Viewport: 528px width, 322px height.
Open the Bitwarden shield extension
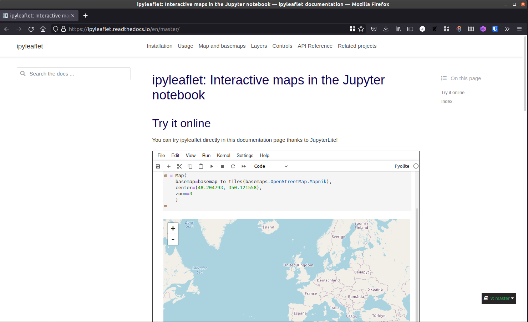click(495, 29)
